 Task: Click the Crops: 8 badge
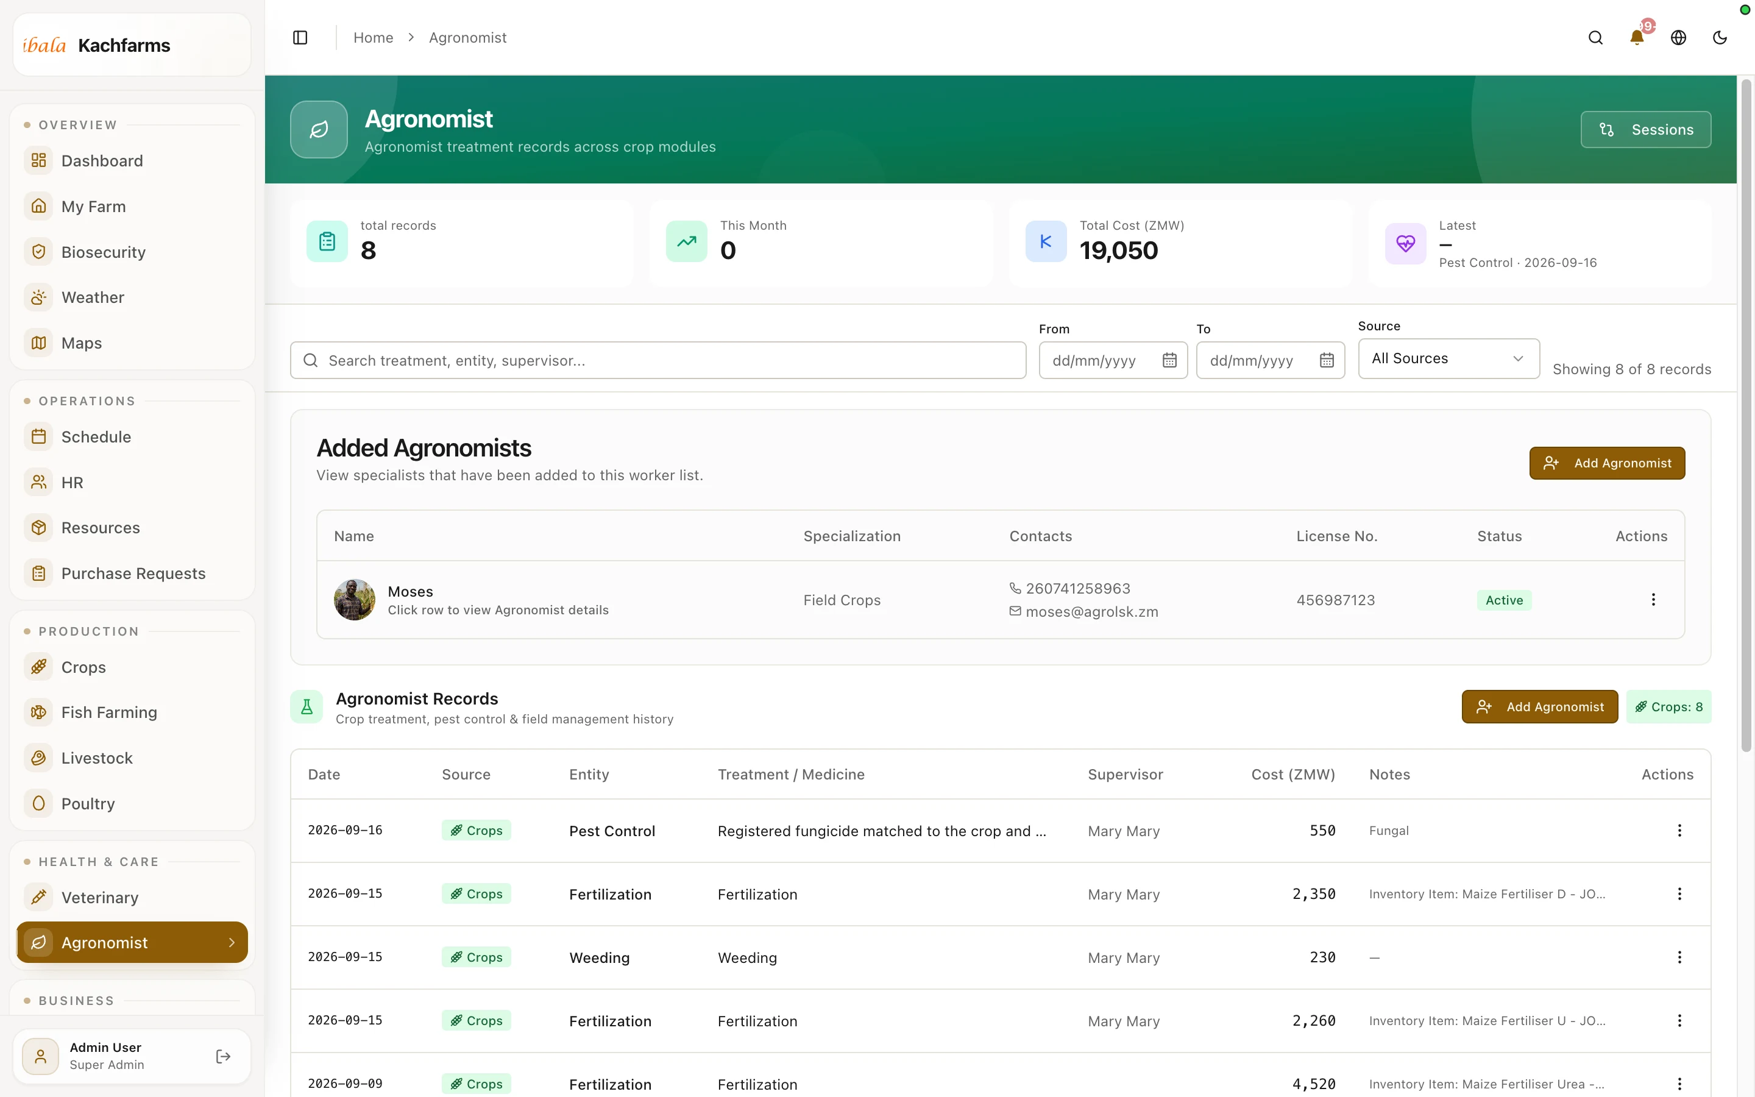(1668, 707)
